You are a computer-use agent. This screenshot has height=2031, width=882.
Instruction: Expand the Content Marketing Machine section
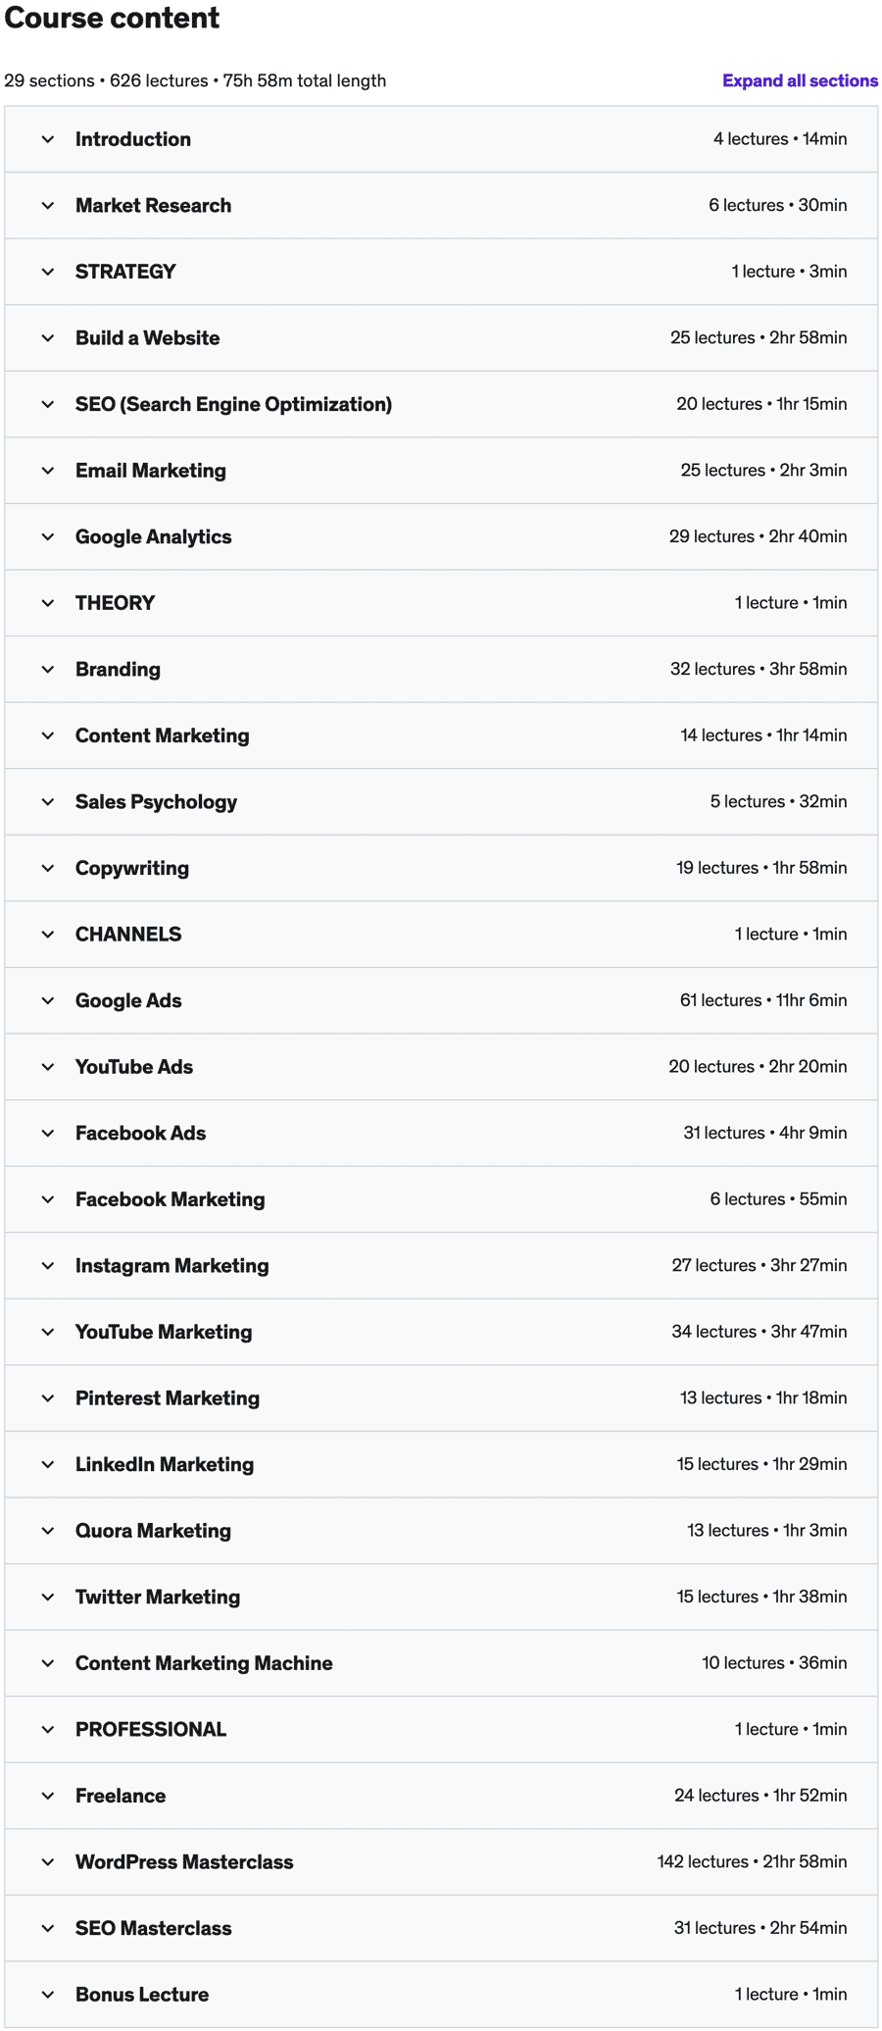204,1663
